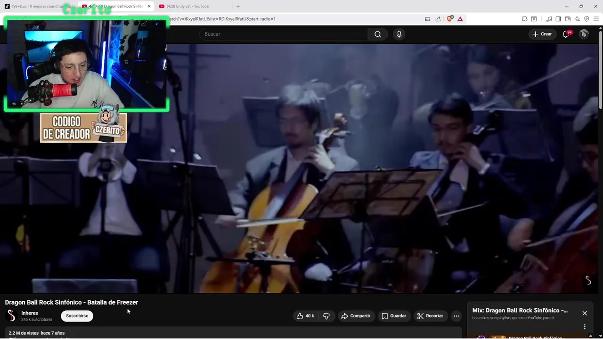
Task: Click the YouTube search magnifier button
Action: 378,34
